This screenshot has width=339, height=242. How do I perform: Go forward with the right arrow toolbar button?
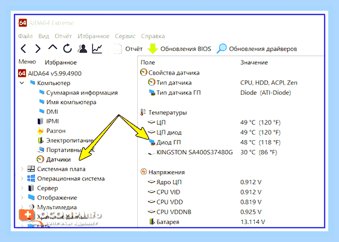pyautogui.click(x=38, y=49)
